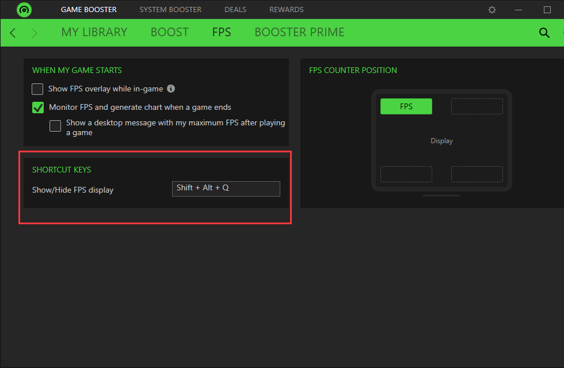Place FPS counter in bottom-right slot

click(477, 174)
